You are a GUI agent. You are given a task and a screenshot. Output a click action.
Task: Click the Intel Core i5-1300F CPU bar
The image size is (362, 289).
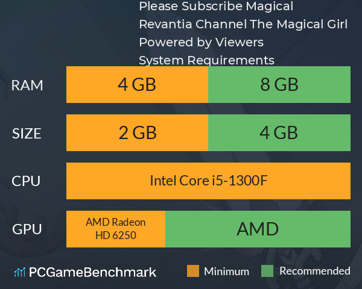[209, 181]
